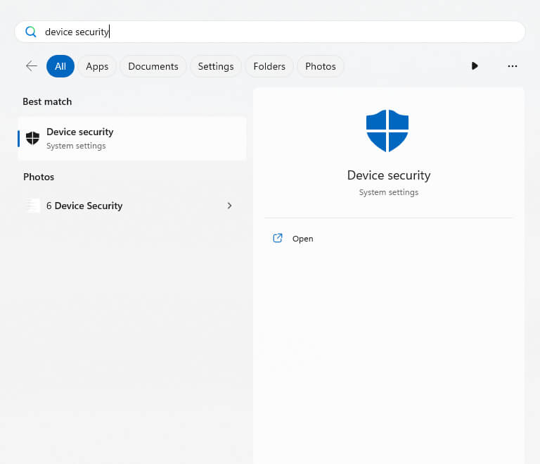Select the All filter tab

point(60,66)
